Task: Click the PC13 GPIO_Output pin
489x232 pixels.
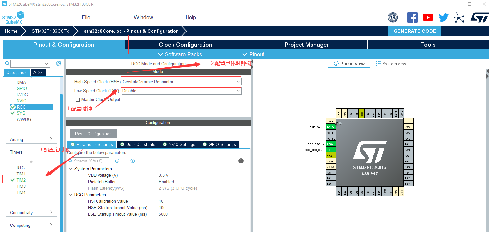Action: 331,127
